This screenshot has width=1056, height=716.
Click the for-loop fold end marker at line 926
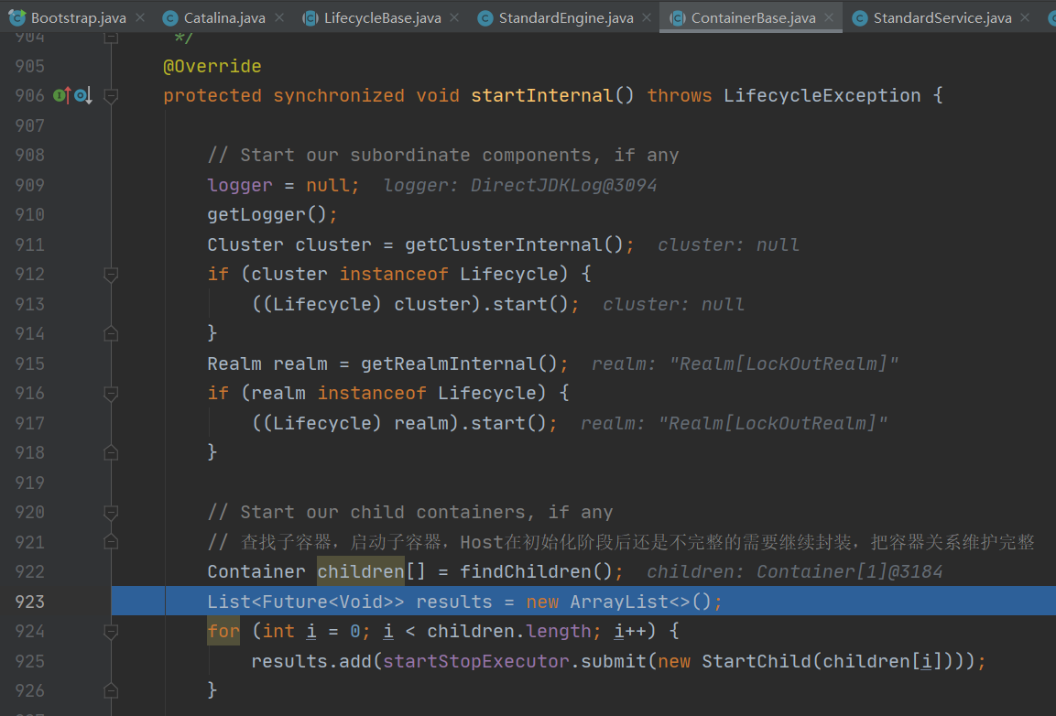[111, 690]
